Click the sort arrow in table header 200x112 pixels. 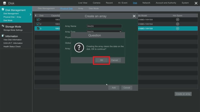coord(36,15)
